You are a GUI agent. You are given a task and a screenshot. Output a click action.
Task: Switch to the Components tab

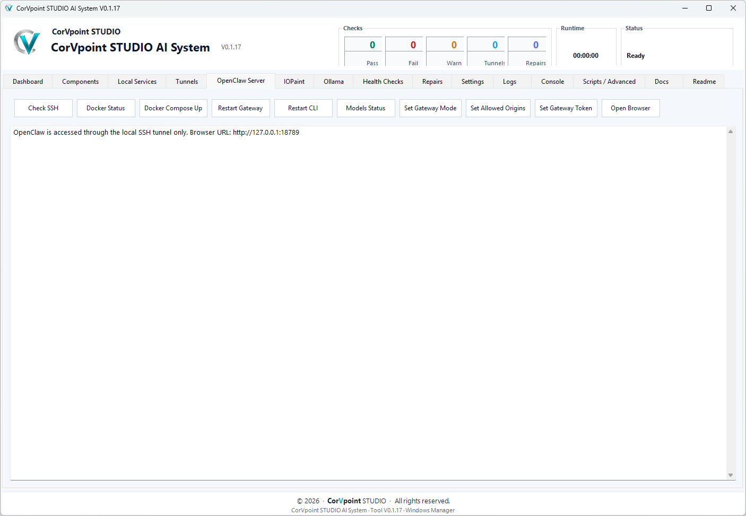tap(80, 82)
